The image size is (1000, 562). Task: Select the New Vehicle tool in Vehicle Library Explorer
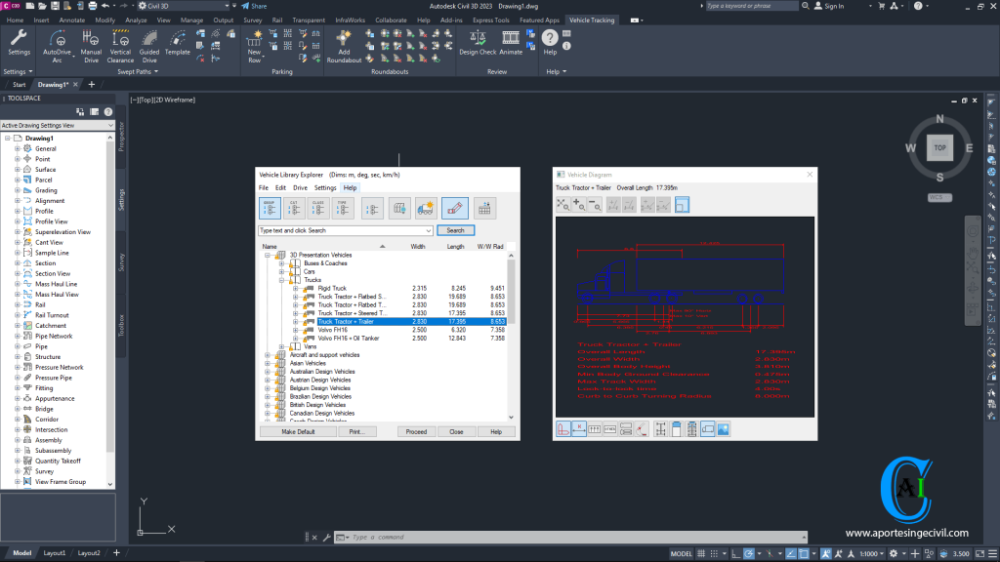pyautogui.click(x=424, y=209)
